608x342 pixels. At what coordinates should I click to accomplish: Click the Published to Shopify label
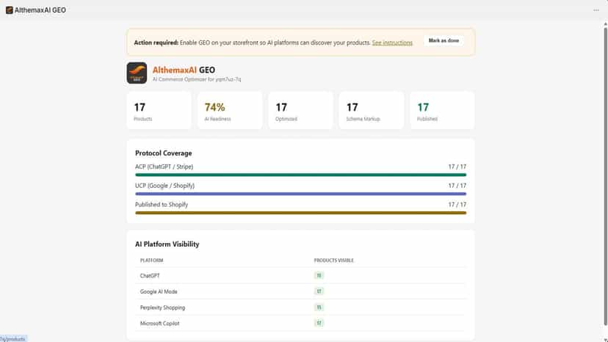(x=162, y=205)
